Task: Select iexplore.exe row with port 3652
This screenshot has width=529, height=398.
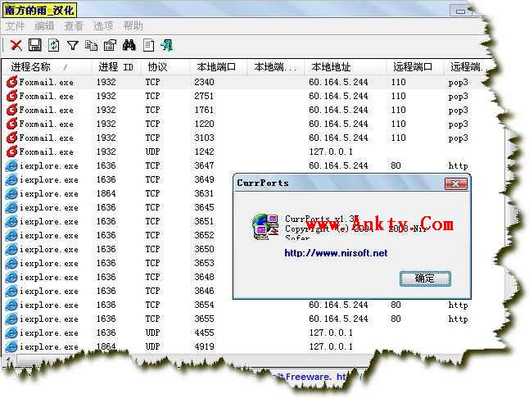Action: (118, 235)
